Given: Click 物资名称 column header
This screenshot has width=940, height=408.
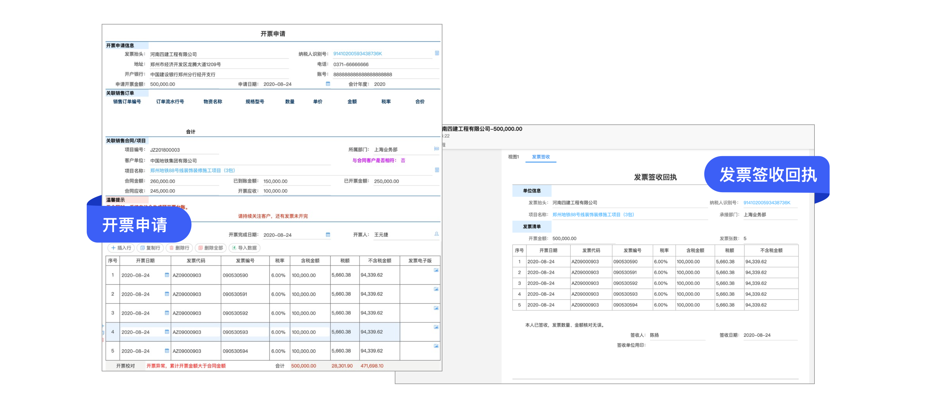Looking at the screenshot, I should point(213,102).
